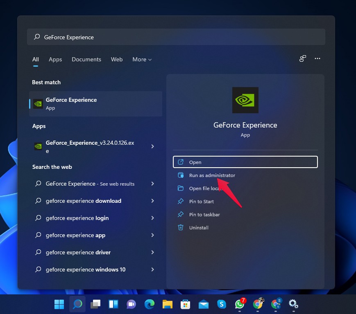Screen dimensions: 356x314
Task: Open Task View from the taskbar
Action: (95, 304)
